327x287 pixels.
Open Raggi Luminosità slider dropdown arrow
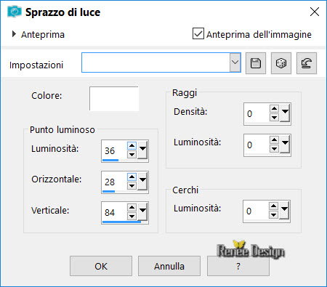(285, 144)
